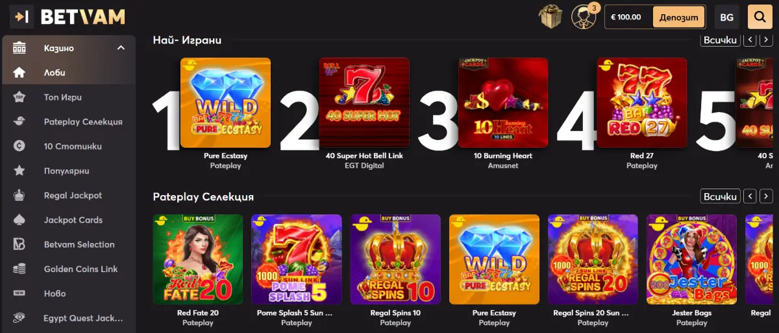Open the profile avatar with notification badge
Image resolution: width=779 pixels, height=333 pixels.
[x=584, y=17]
